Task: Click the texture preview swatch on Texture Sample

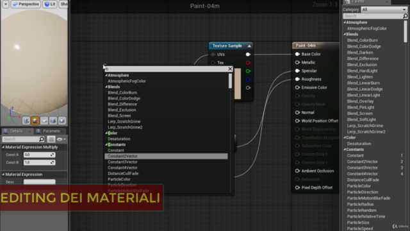Action: [238, 84]
